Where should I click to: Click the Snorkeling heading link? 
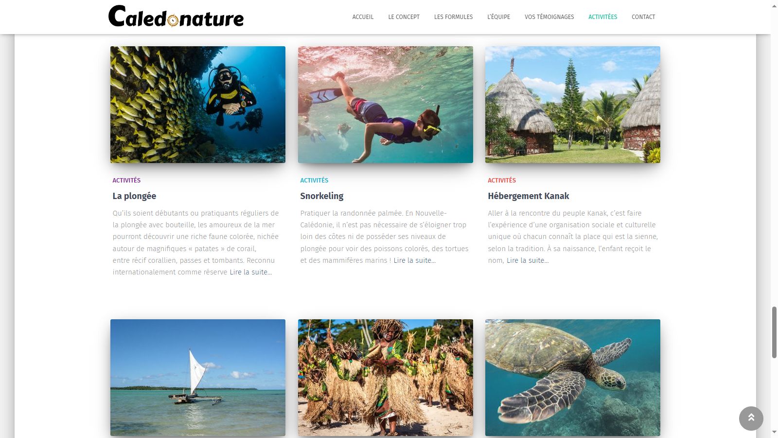coord(322,196)
